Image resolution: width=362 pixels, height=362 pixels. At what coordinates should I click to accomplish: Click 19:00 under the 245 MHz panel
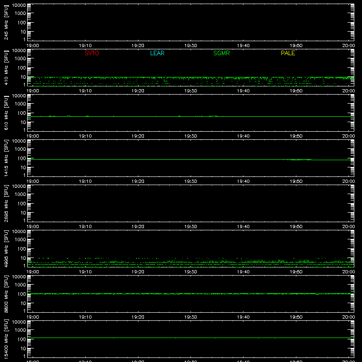pos(33,46)
